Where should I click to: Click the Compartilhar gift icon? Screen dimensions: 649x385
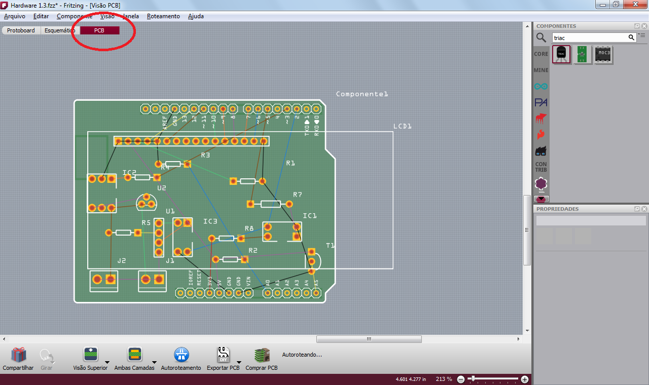point(18,355)
